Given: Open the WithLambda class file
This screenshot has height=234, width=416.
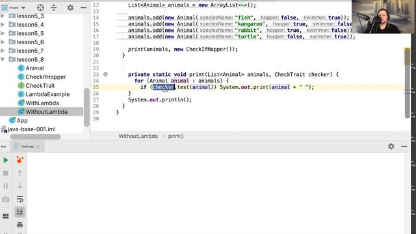Looking at the screenshot, I should [x=42, y=103].
